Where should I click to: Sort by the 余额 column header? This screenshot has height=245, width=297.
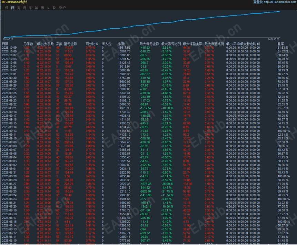pyautogui.click(x=121, y=44)
